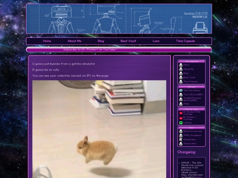Click the printer icon beside HTML Scrapbook
Image resolution: width=238 pixels, height=178 pixels.
181,135
